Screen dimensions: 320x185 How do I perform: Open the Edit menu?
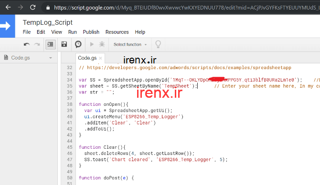pos(41,32)
